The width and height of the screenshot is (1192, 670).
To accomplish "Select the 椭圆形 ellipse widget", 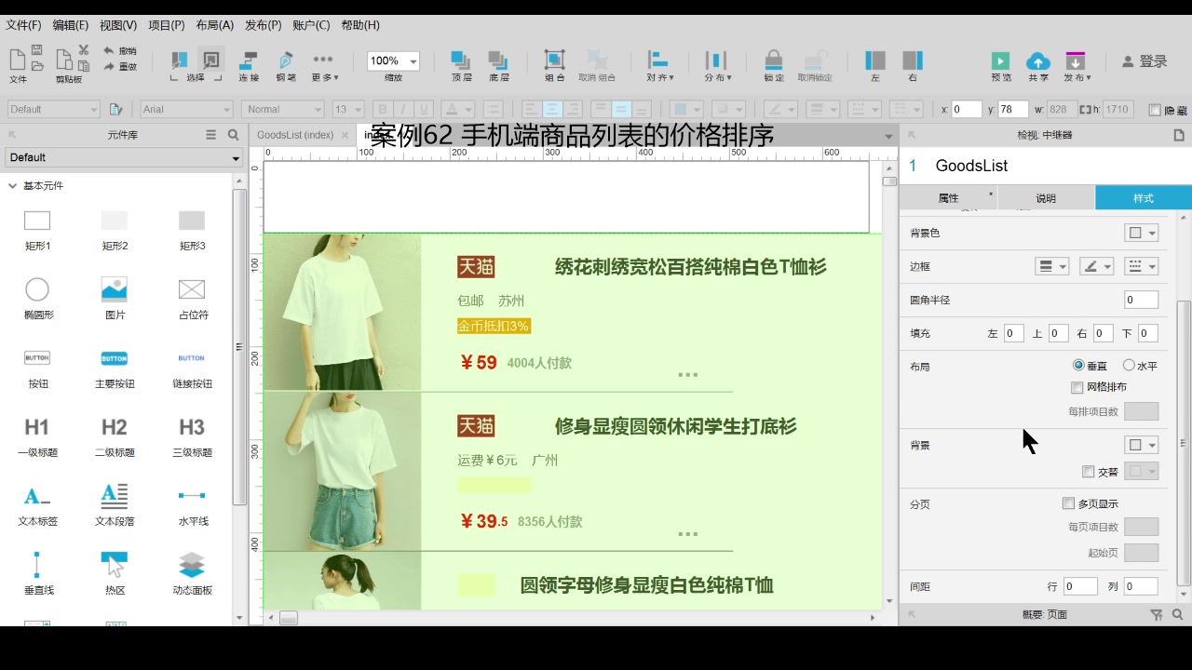I will pyautogui.click(x=37, y=299).
